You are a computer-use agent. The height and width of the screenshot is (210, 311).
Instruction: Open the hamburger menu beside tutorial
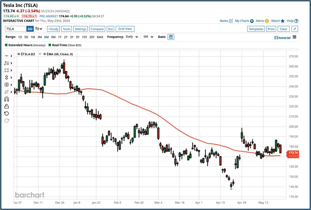[294, 37]
